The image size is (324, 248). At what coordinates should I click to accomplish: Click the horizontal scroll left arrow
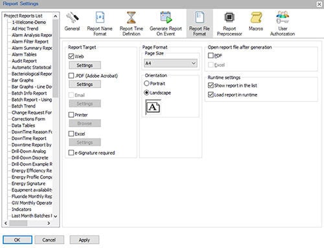[6, 223]
